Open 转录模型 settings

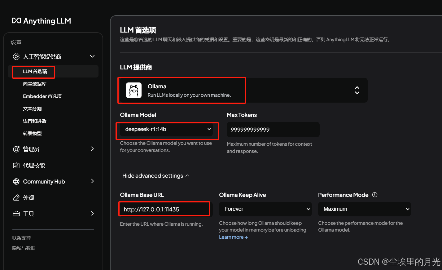tap(32, 133)
